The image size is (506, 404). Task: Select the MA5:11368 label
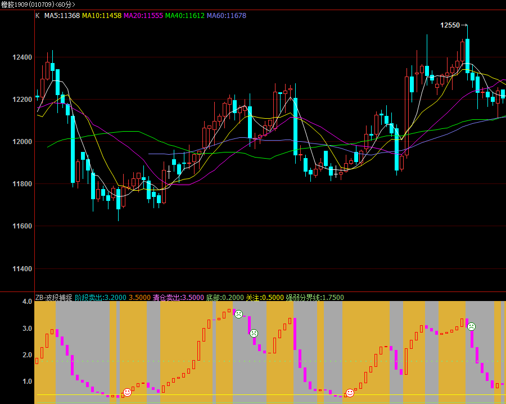[62, 16]
